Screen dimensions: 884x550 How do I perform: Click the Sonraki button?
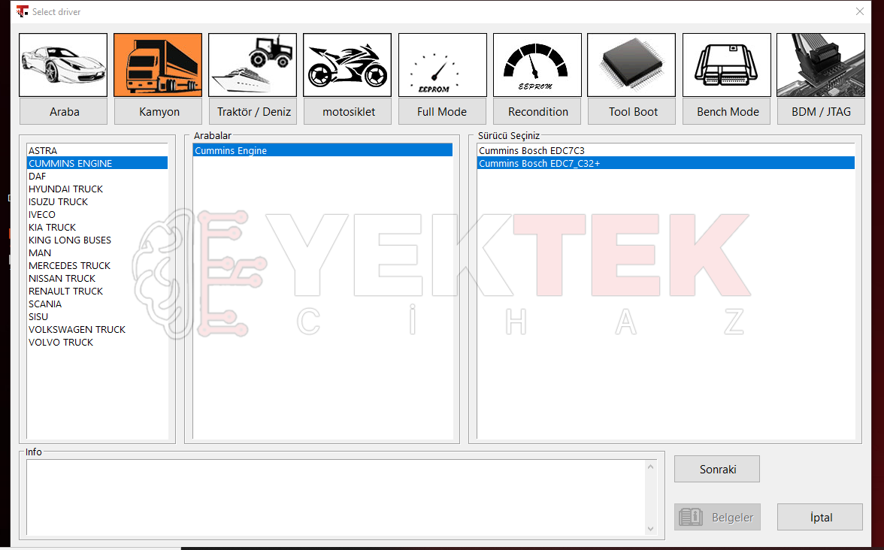[717, 469]
